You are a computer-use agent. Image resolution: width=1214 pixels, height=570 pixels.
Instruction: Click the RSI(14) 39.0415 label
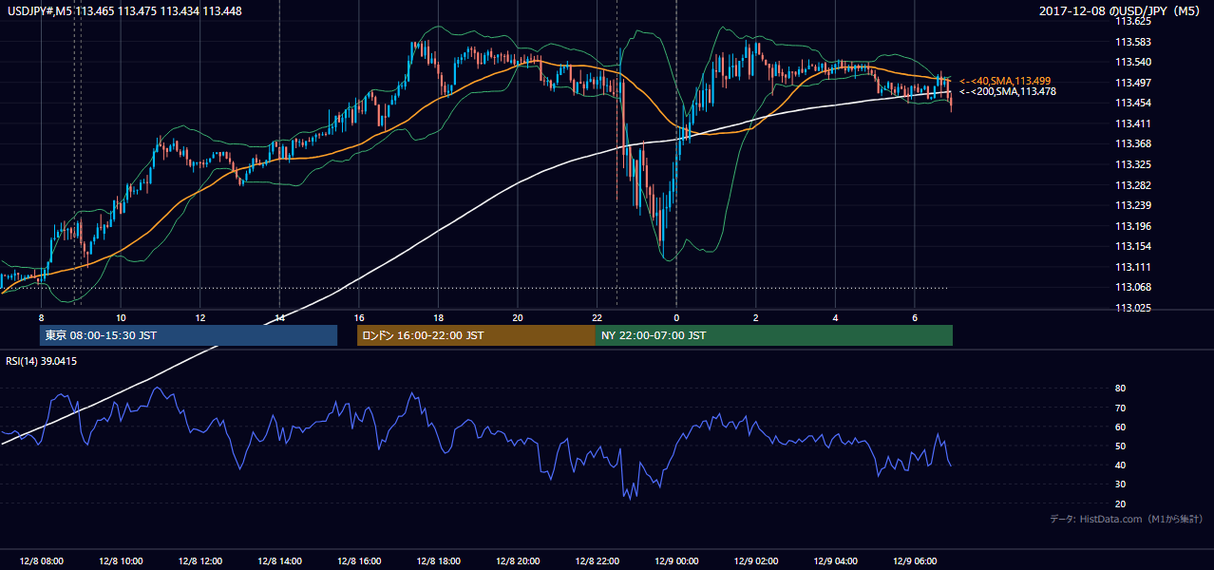(x=42, y=361)
